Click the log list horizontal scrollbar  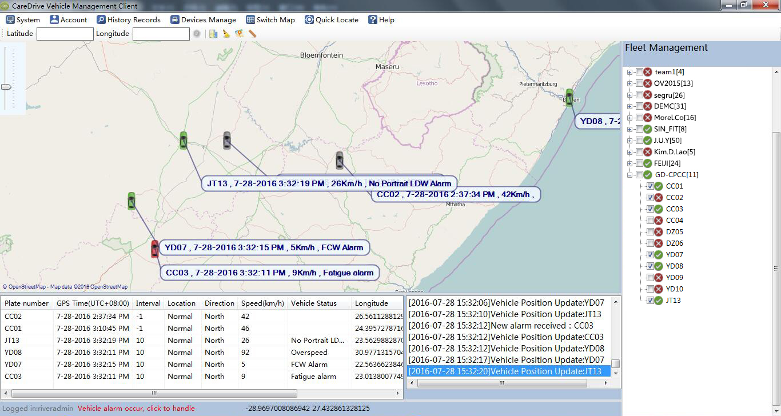click(501, 383)
